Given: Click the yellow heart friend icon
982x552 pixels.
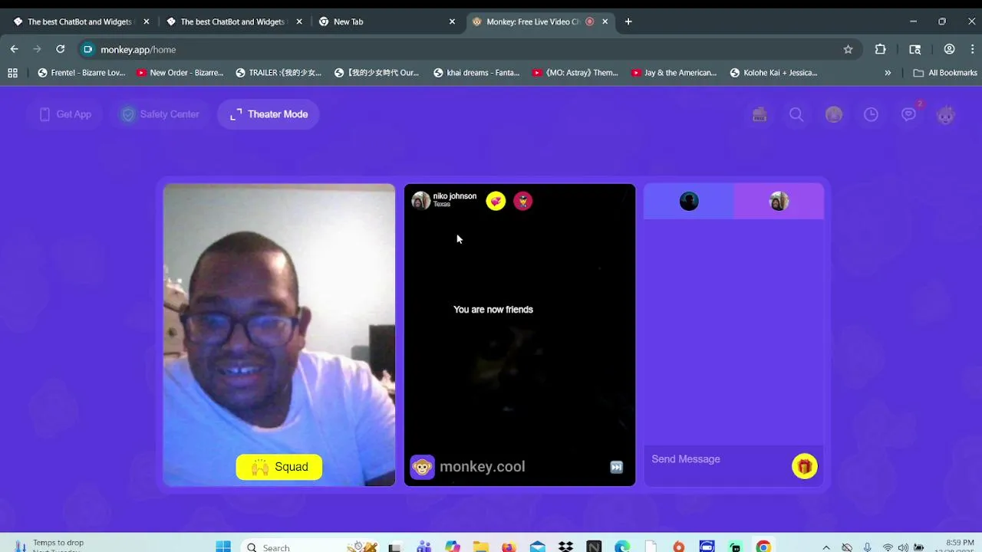Looking at the screenshot, I should pos(496,201).
